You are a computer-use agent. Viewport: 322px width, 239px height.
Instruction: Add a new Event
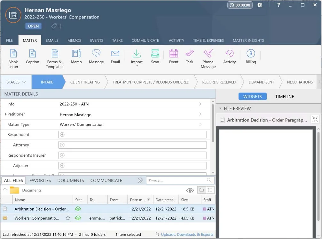(x=174, y=56)
